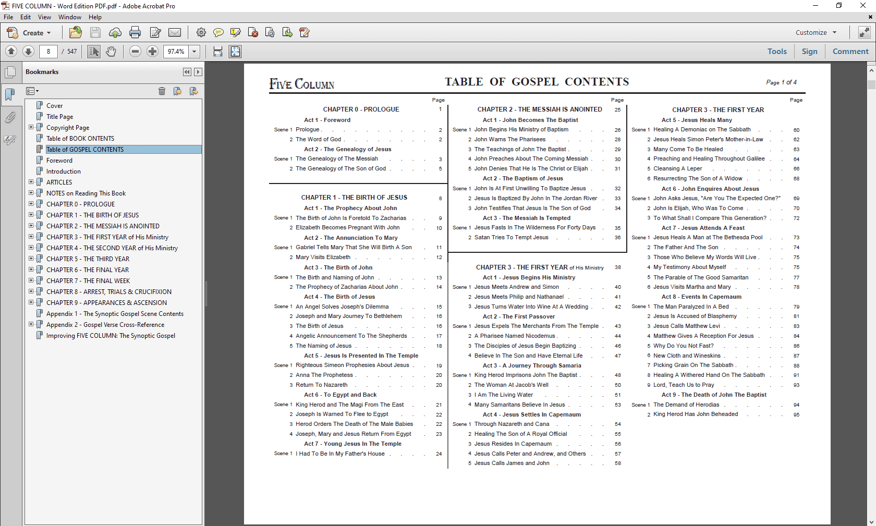
Task: Open the Window menu
Action: [x=70, y=17]
